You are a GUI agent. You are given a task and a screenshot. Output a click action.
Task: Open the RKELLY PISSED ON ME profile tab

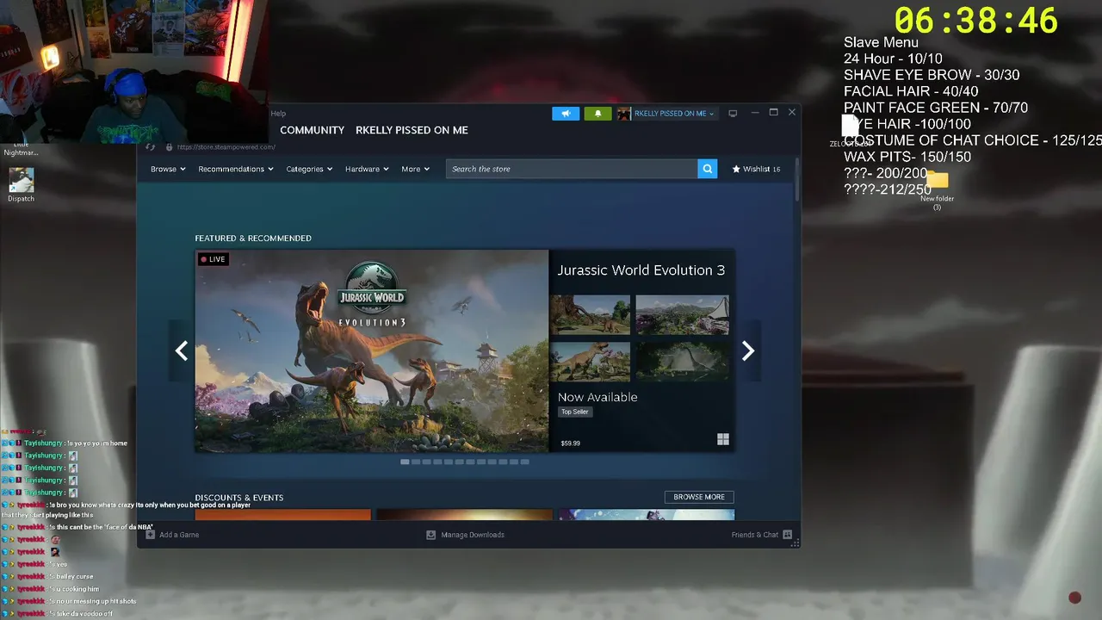[412, 130]
